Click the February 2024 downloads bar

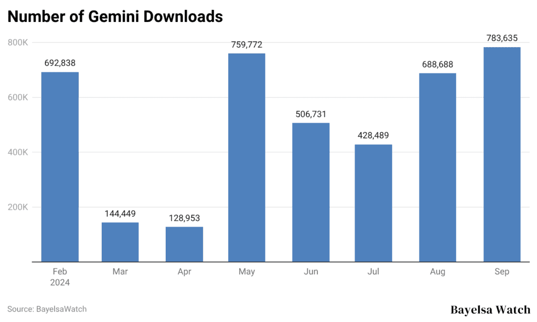tap(59, 168)
